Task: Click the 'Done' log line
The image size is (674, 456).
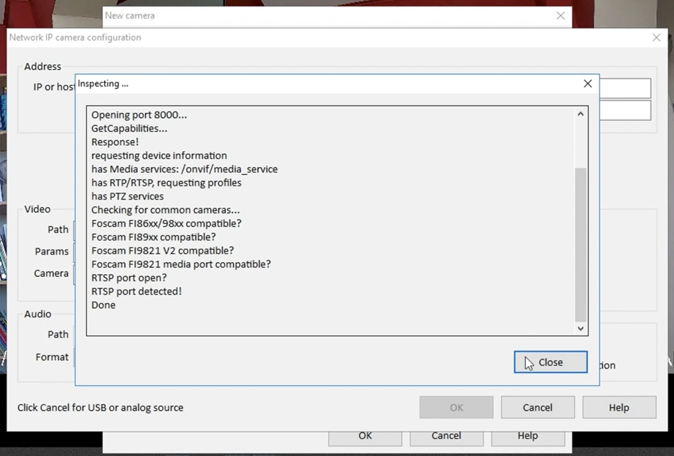Action: [103, 305]
